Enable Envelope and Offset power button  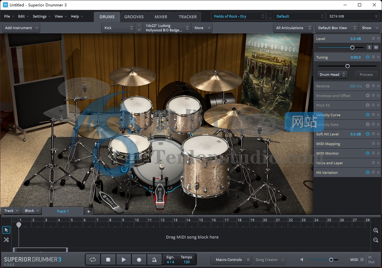click(368, 95)
